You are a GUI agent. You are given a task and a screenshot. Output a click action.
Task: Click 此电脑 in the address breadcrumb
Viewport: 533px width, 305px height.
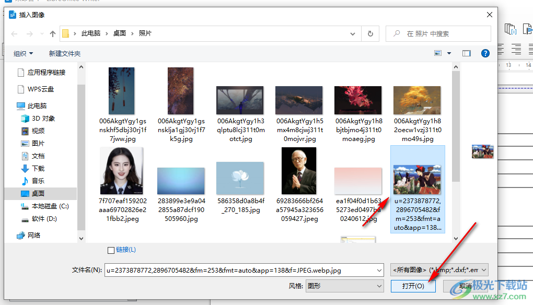pos(91,33)
